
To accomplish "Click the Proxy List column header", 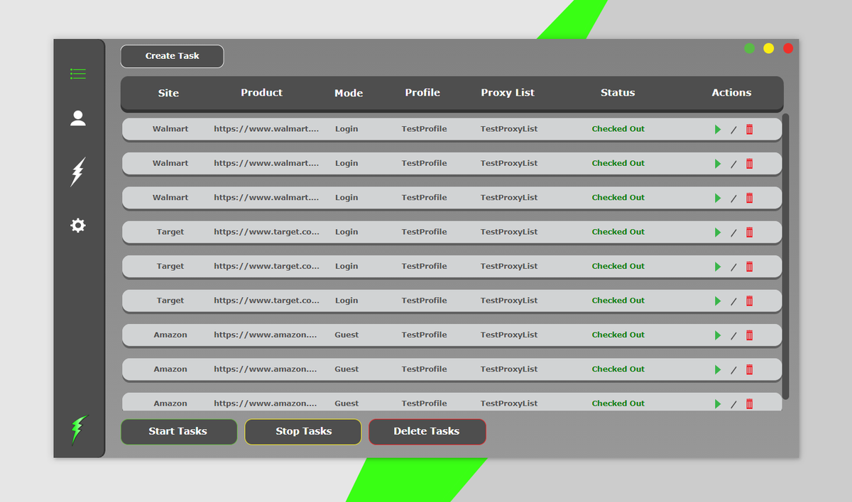I will pyautogui.click(x=508, y=93).
